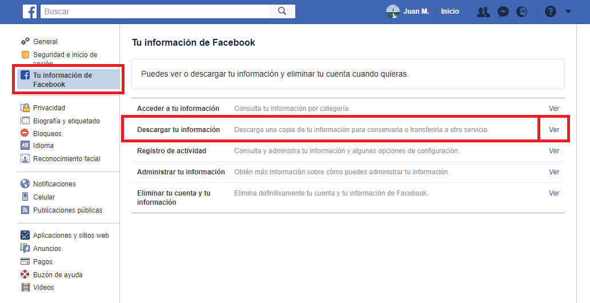This screenshot has height=303, width=590.
Task: Open Videos settings
Action: coord(43,287)
